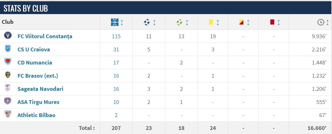Screen dimensions: 332x134
Task: Open FC Viitorul Constanța club page
Action: [x=45, y=36]
